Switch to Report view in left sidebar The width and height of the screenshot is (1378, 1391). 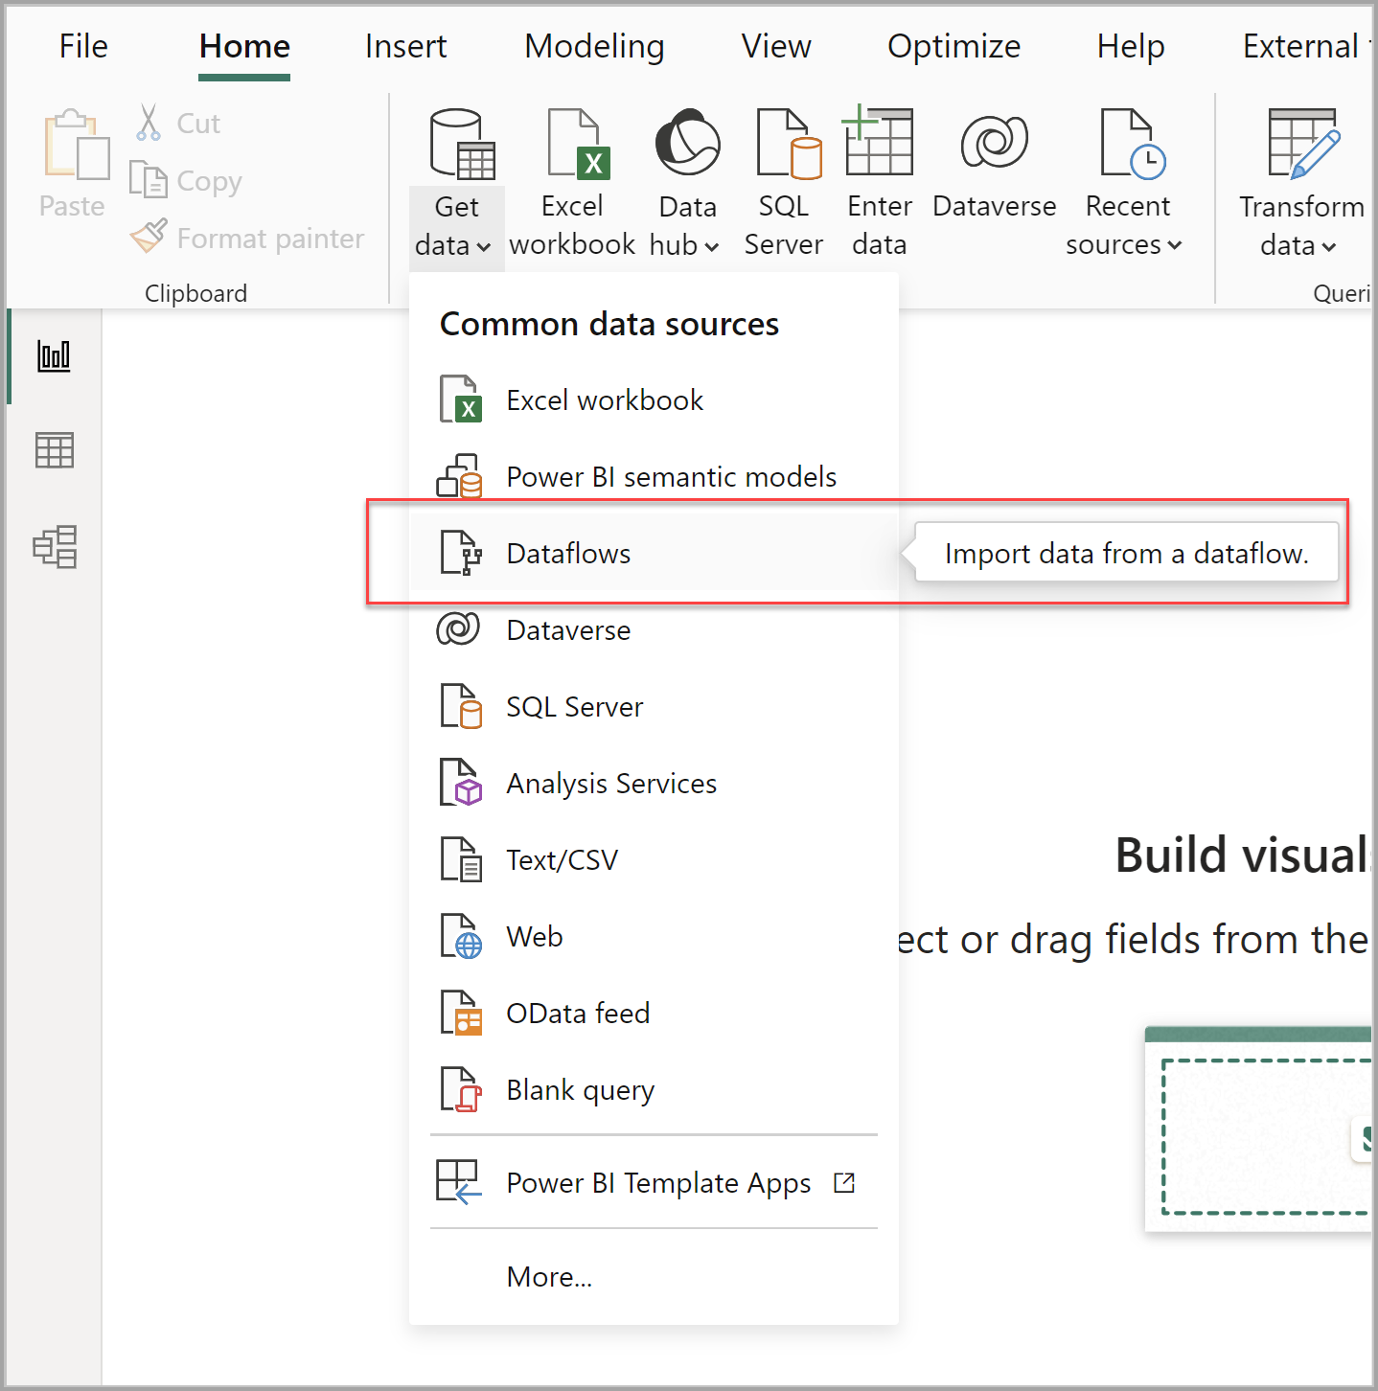pos(54,354)
